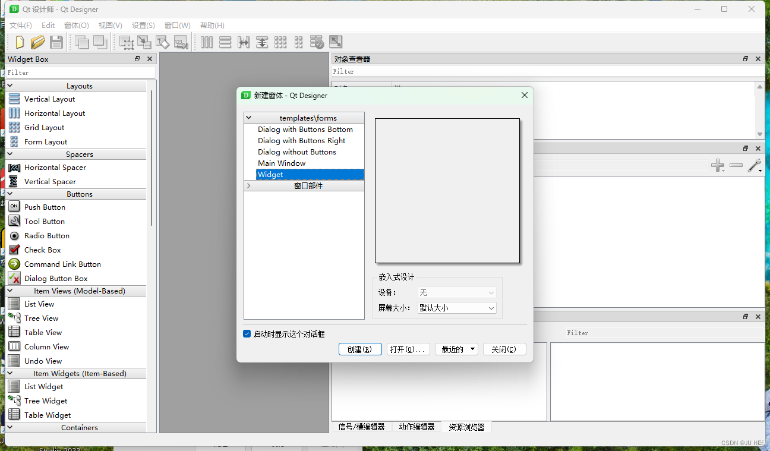
Task: Collapse the templates\forms tree group
Action: pyautogui.click(x=249, y=118)
